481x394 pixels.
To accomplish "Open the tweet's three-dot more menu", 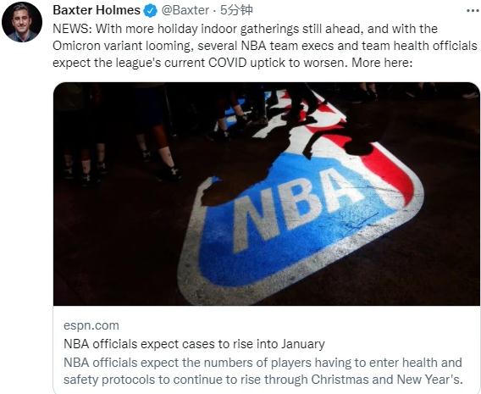I will (x=473, y=11).
